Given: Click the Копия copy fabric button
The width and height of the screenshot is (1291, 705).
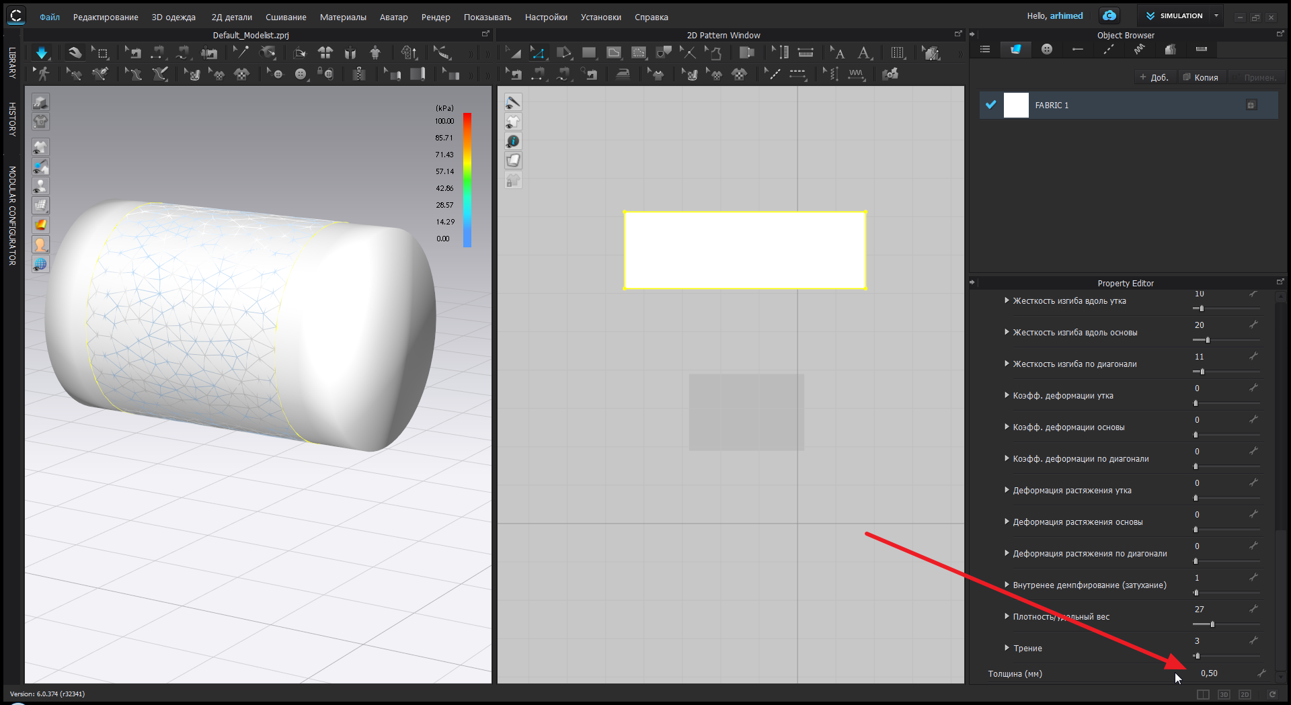Looking at the screenshot, I should point(1200,77).
